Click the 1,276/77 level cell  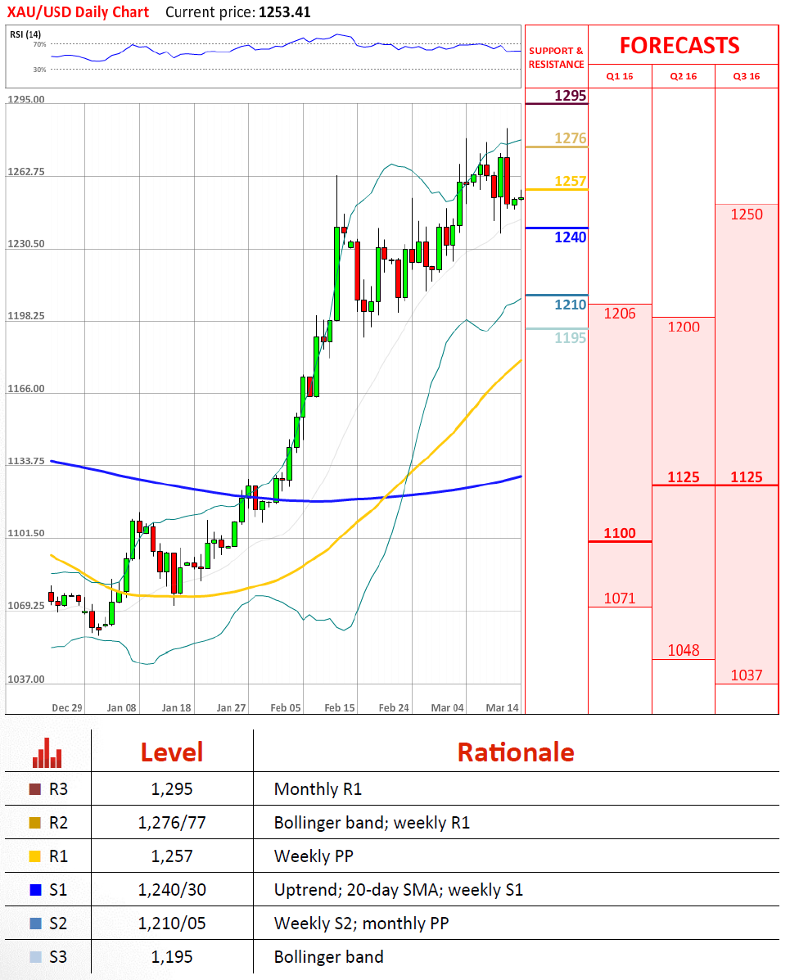(x=172, y=823)
